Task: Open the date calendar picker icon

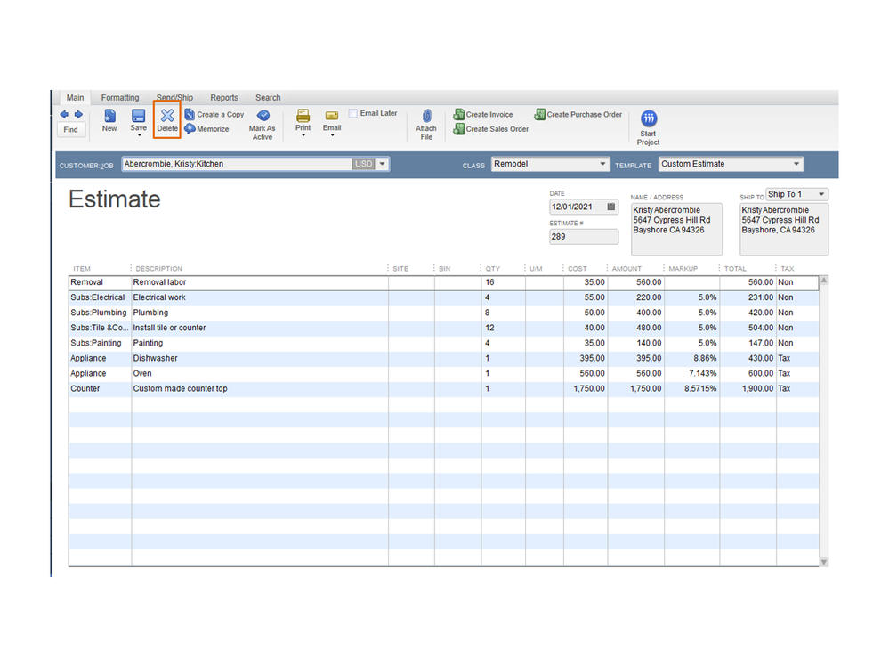Action: [x=610, y=207]
